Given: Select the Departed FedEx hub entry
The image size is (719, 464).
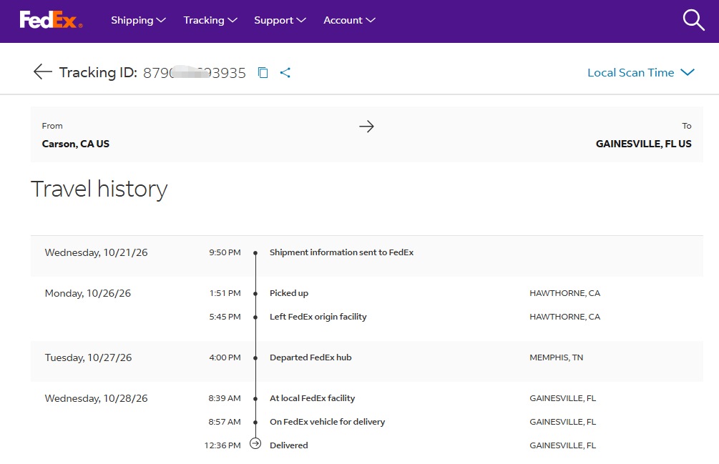Looking at the screenshot, I should click(x=310, y=357).
